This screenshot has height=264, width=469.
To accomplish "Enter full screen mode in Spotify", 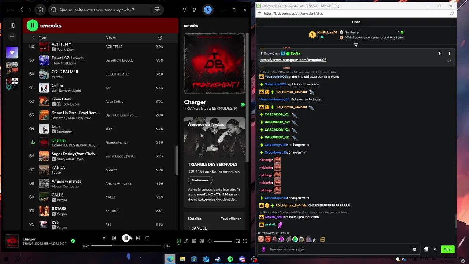I will pyautogui.click(x=245, y=241).
